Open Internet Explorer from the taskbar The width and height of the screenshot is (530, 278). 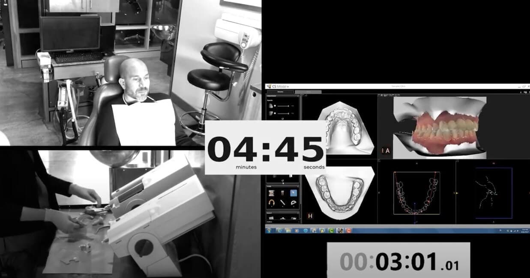pyautogui.click(x=280, y=231)
